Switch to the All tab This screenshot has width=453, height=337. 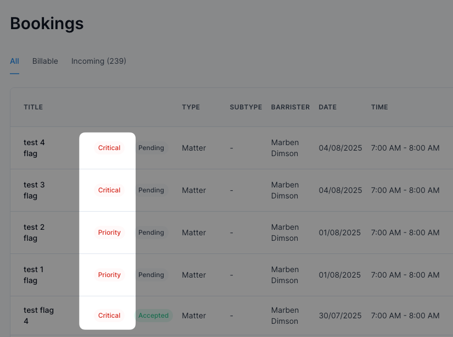click(x=14, y=61)
